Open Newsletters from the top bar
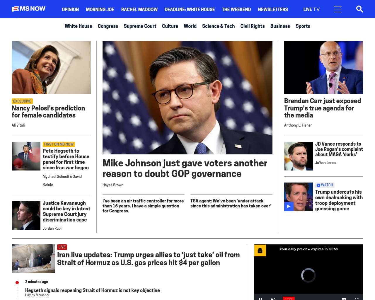This screenshot has width=375, height=300. pos(273,9)
